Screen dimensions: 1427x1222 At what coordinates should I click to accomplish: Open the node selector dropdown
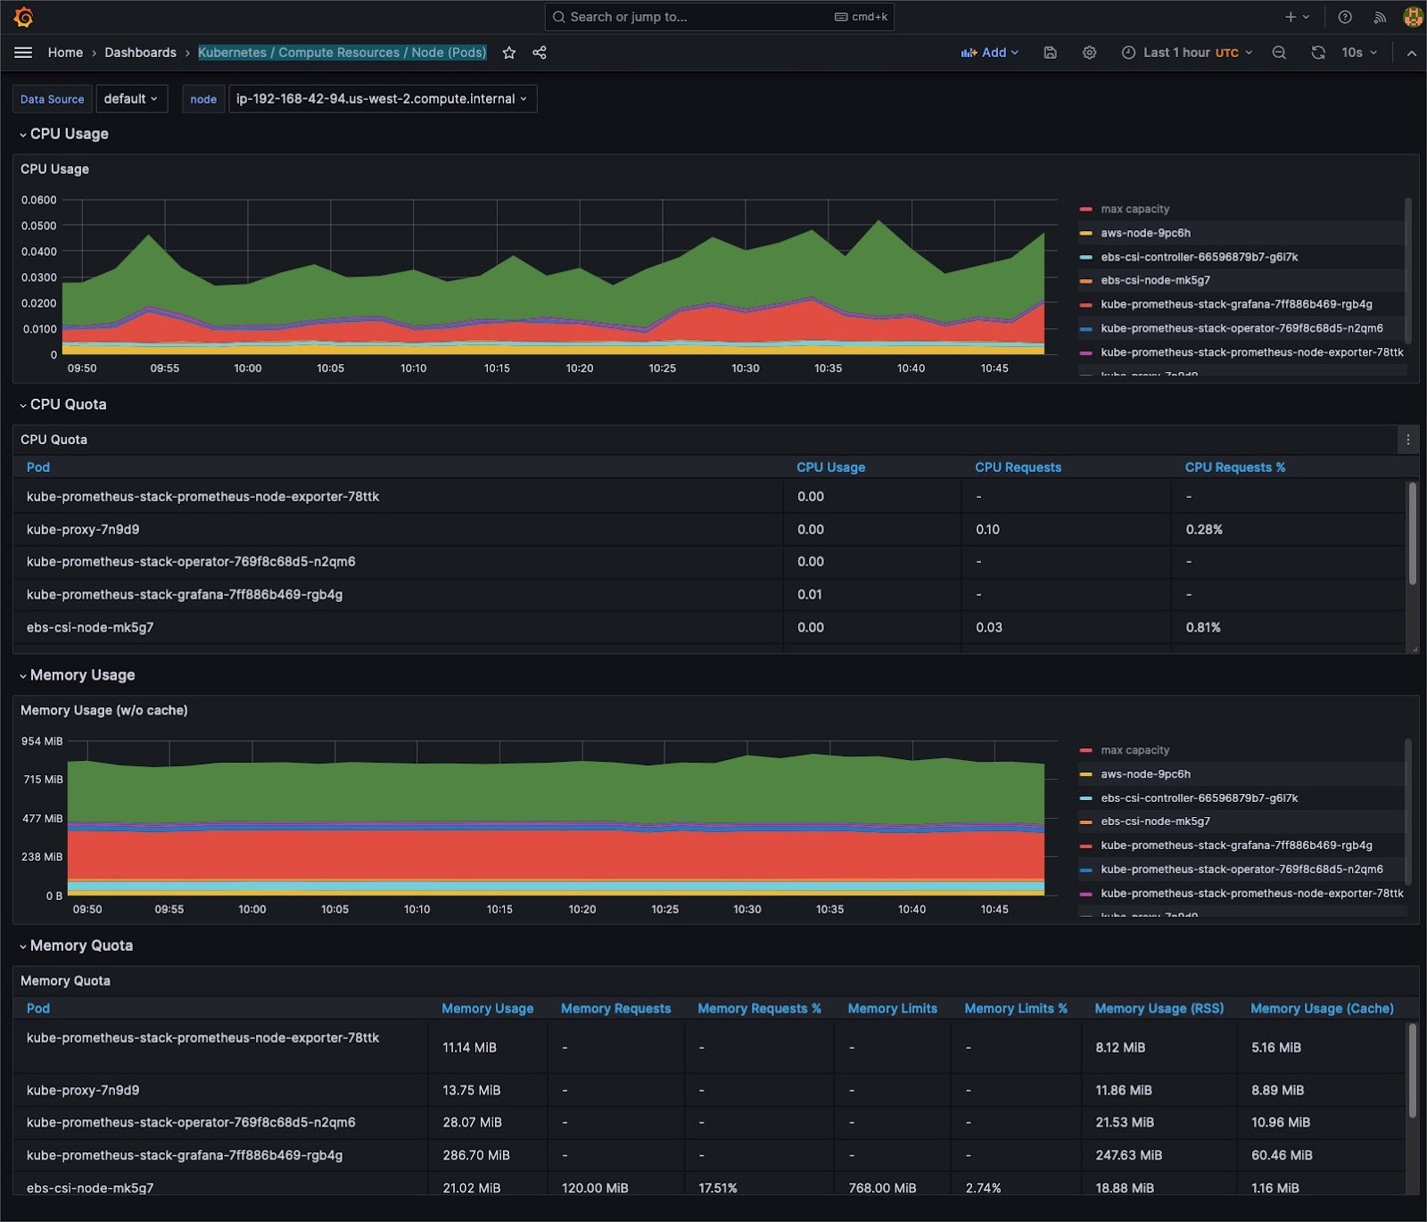pyautogui.click(x=383, y=99)
